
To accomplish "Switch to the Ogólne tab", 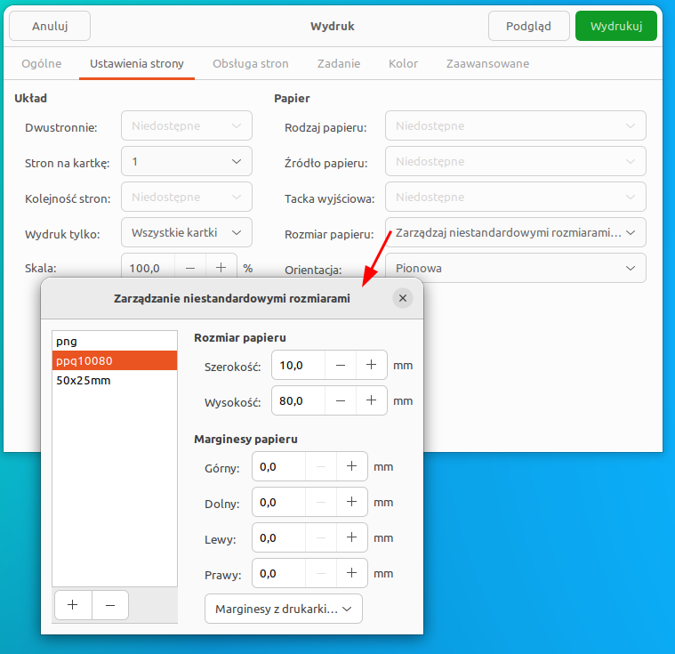I will [41, 64].
